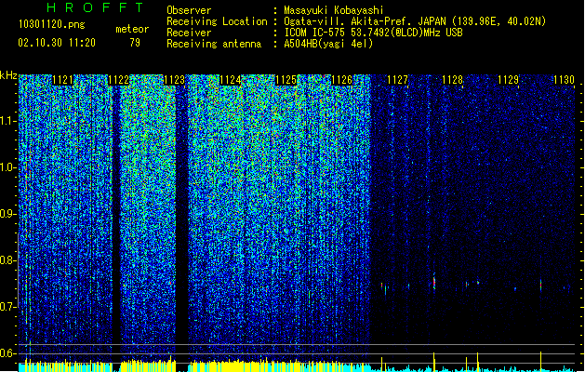The width and height of the screenshot is (585, 372).
Task: Click the 1128 time marker
Action: [453, 80]
